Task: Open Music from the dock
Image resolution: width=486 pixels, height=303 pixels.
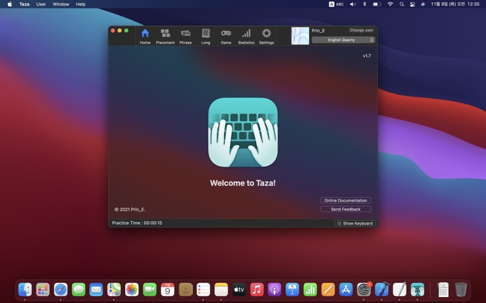Action: (x=256, y=290)
